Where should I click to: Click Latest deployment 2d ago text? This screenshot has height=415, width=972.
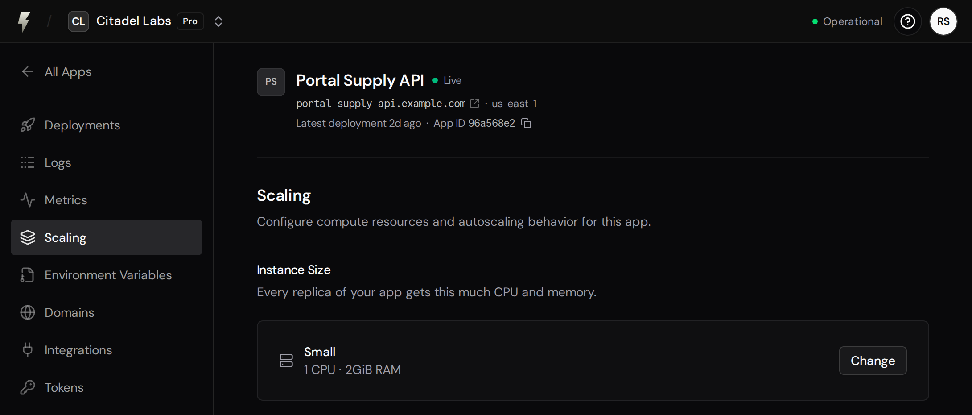pos(358,123)
